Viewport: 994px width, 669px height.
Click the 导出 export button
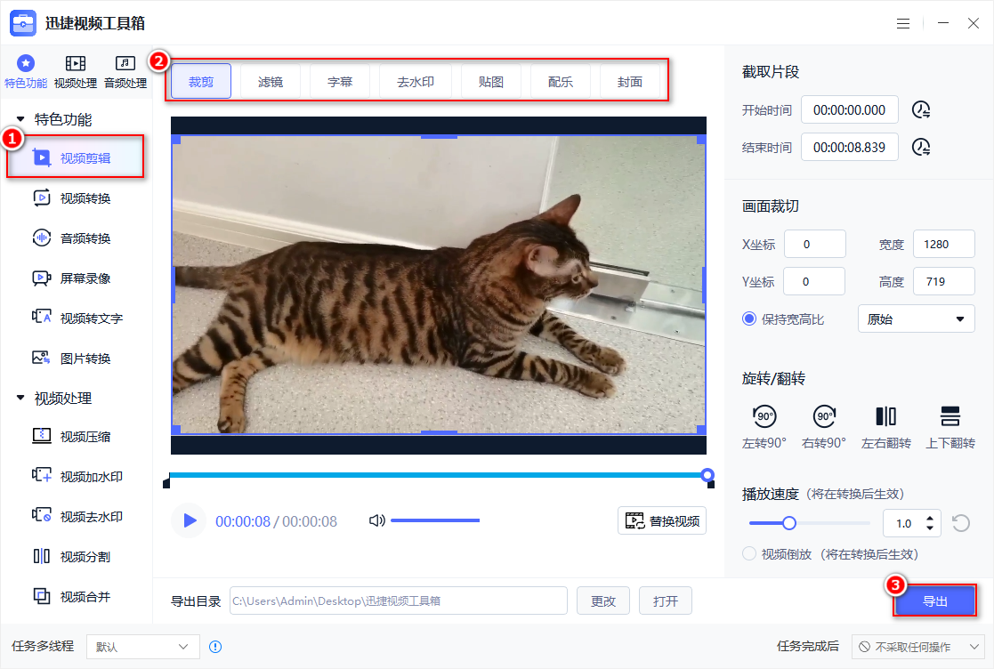934,600
